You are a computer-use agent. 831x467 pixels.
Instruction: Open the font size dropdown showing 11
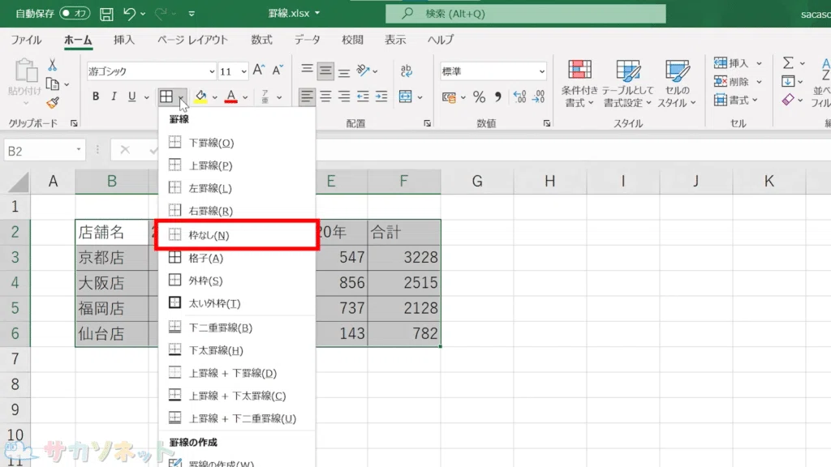click(x=243, y=71)
